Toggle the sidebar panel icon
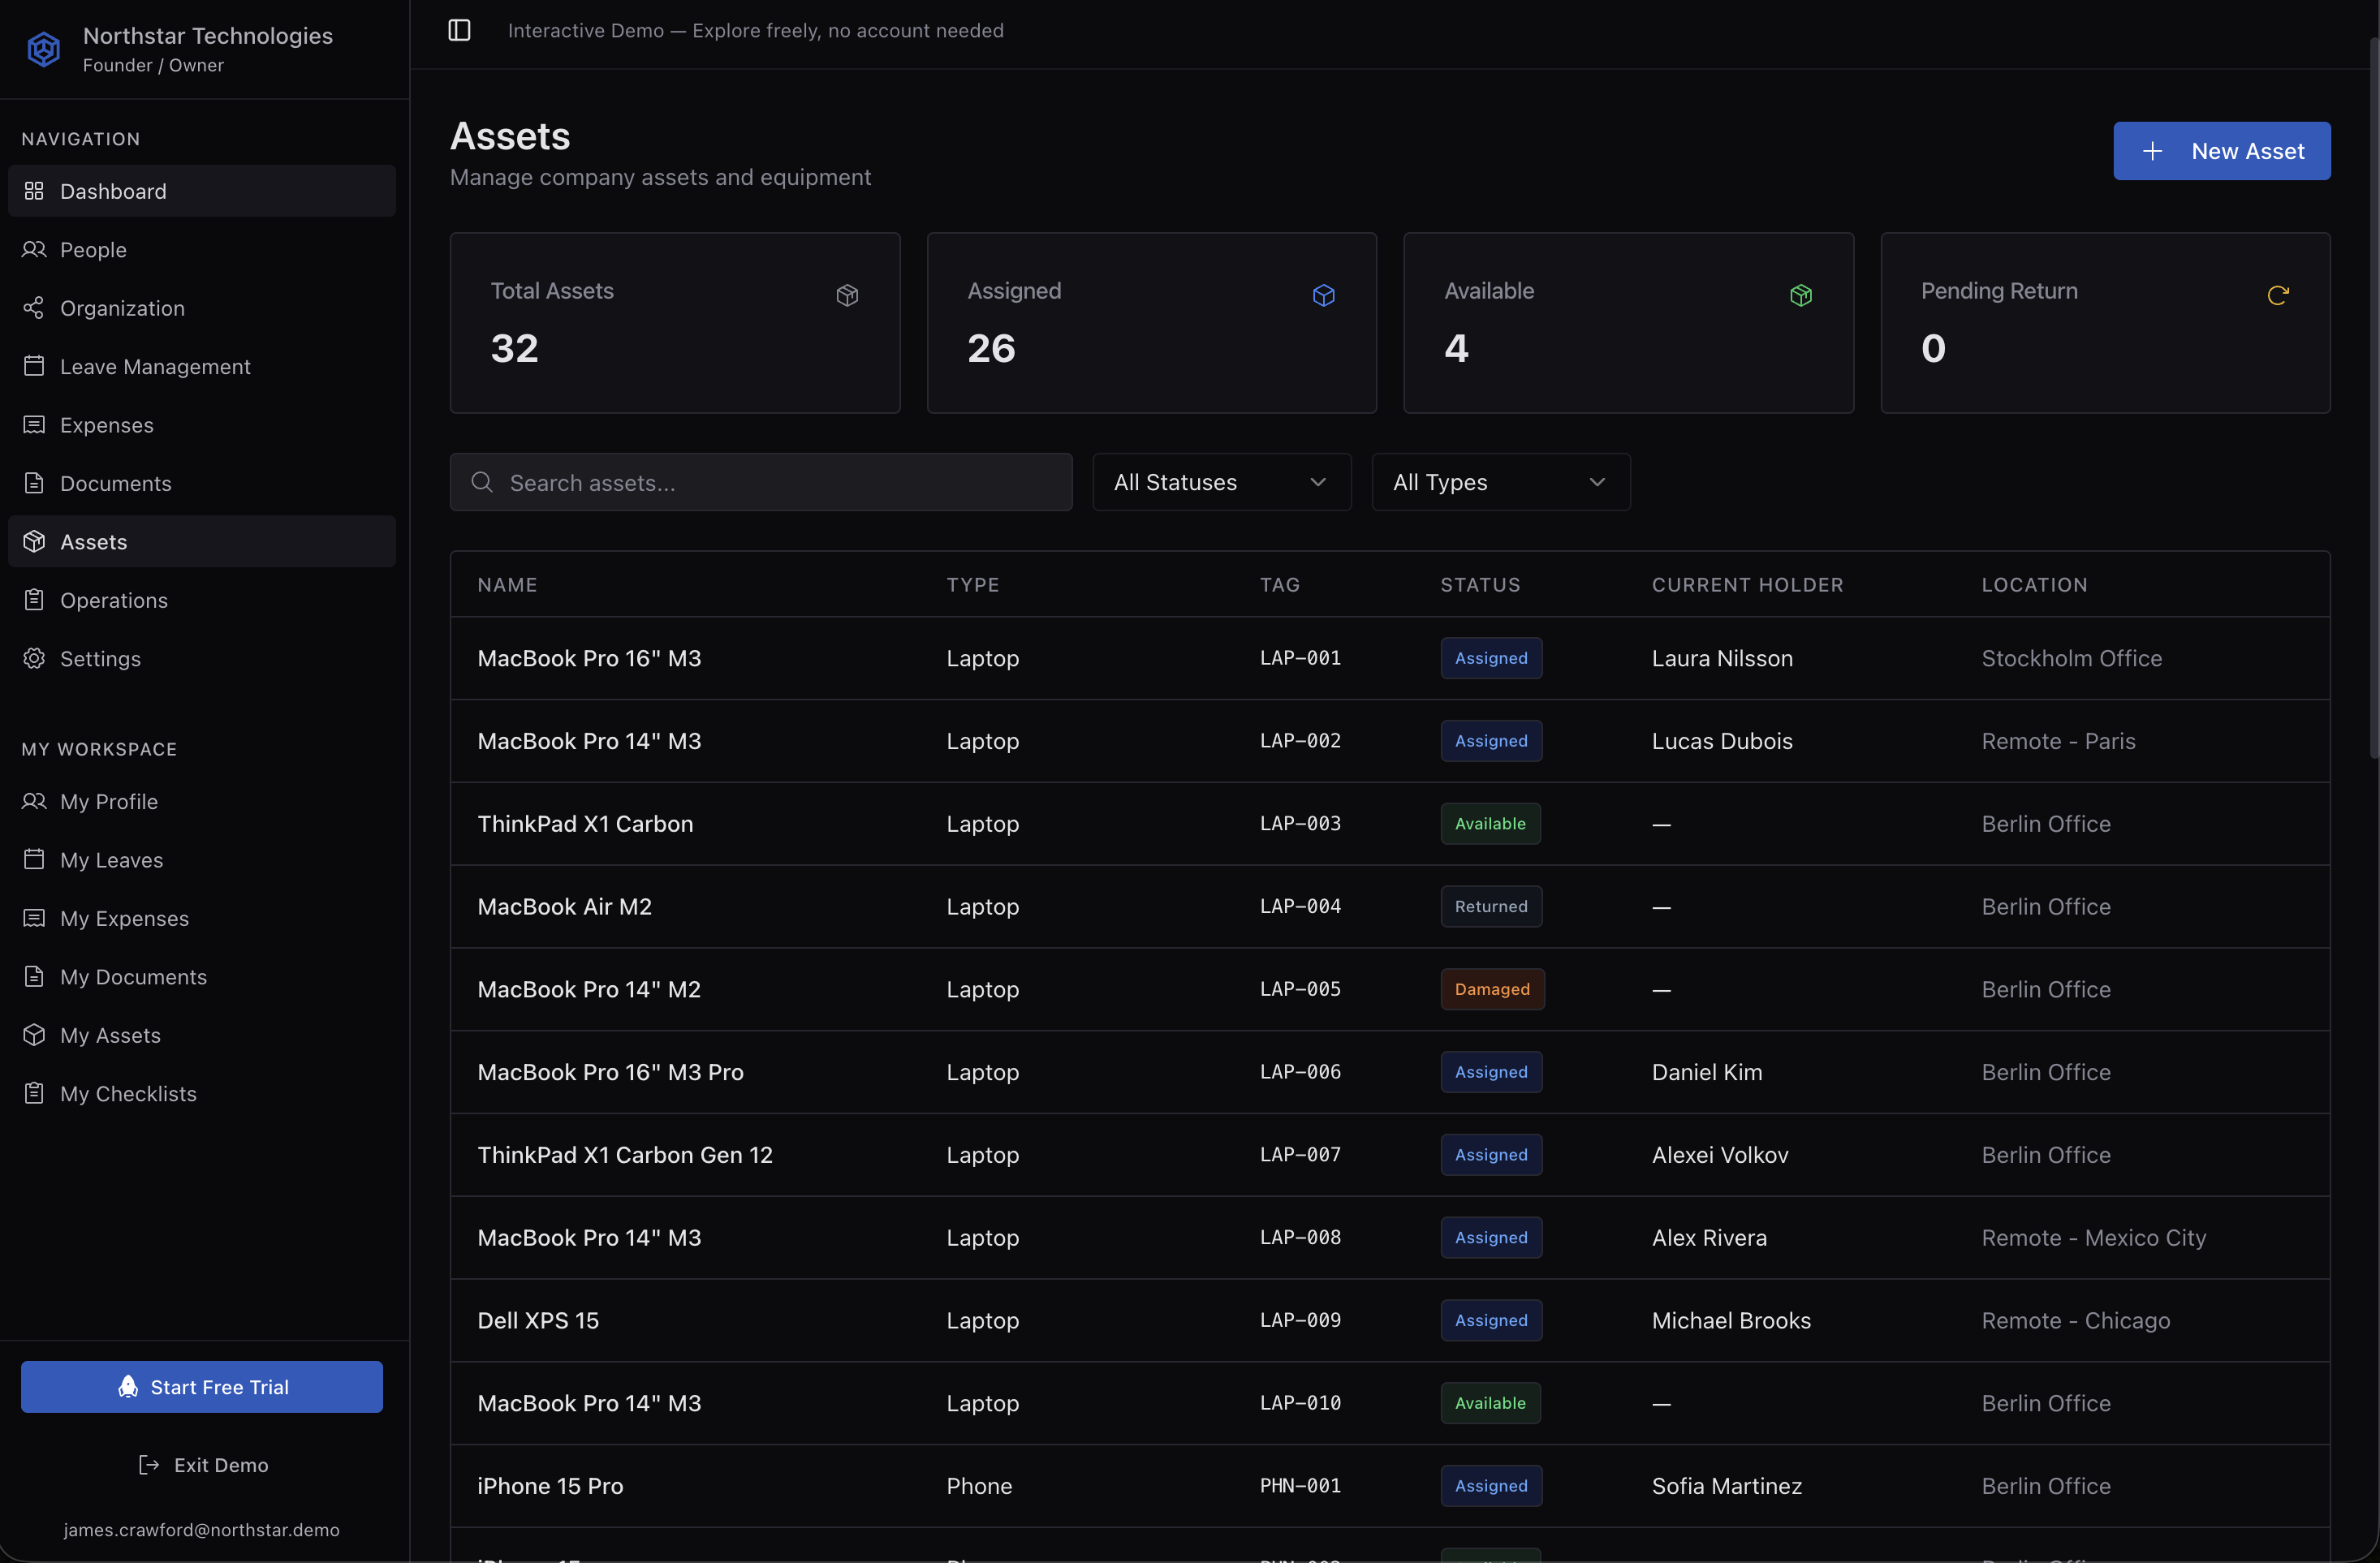Image resolution: width=2380 pixels, height=1563 pixels. [459, 30]
